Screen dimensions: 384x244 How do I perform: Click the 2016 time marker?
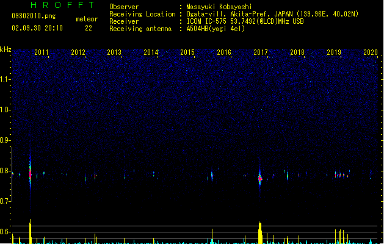coord(224,52)
